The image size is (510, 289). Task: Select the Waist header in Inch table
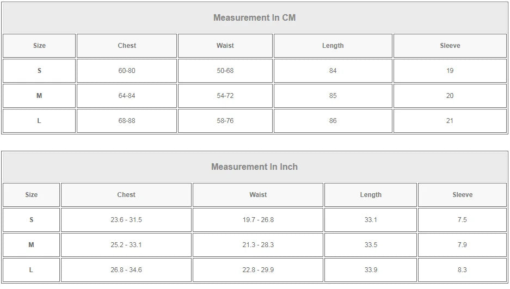pos(258,195)
